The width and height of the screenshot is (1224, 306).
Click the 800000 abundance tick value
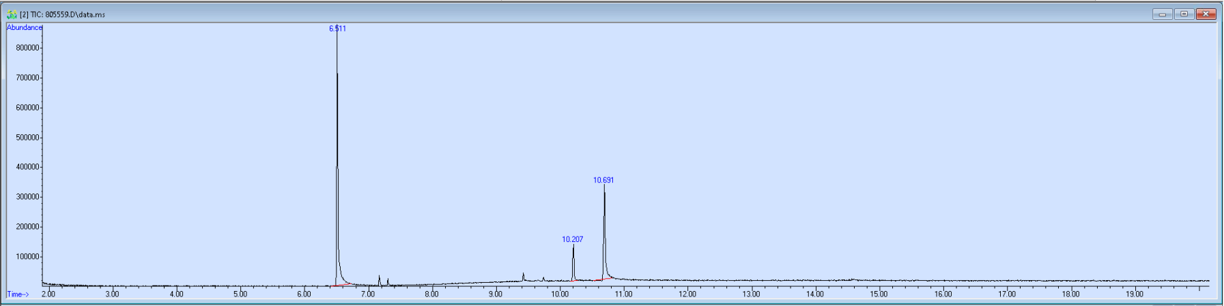(x=28, y=48)
